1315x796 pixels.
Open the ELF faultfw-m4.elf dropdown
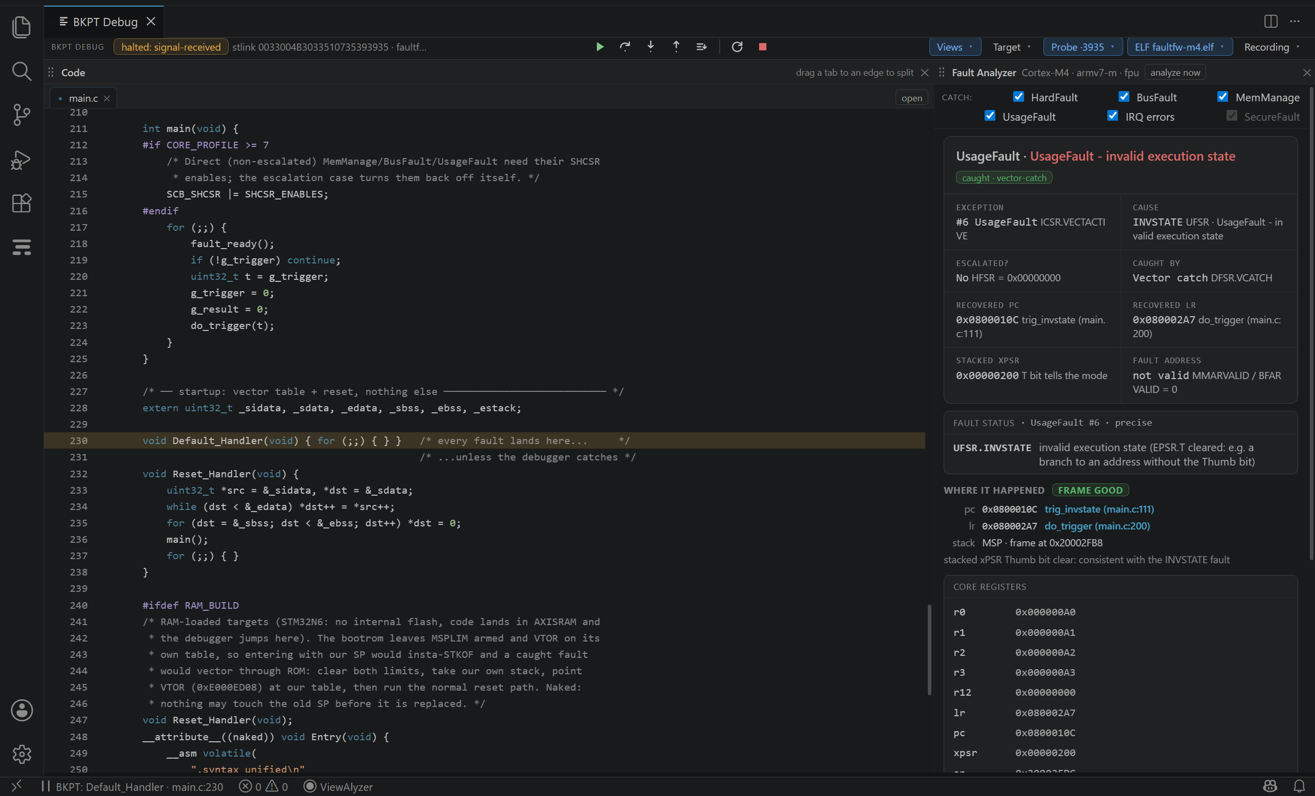point(1179,47)
